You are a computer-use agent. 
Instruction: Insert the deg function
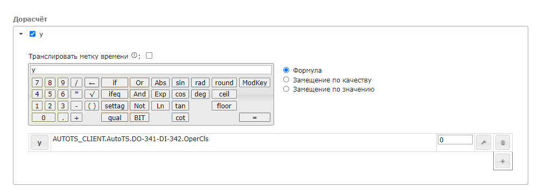[200, 94]
